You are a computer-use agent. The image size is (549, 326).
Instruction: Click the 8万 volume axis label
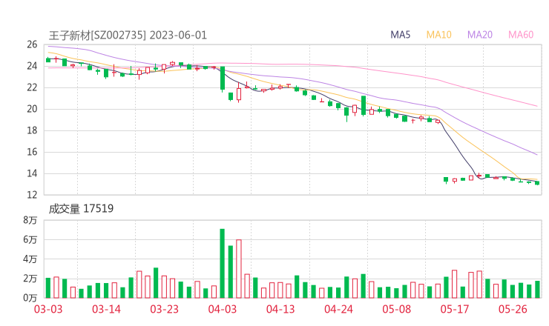pos(30,220)
